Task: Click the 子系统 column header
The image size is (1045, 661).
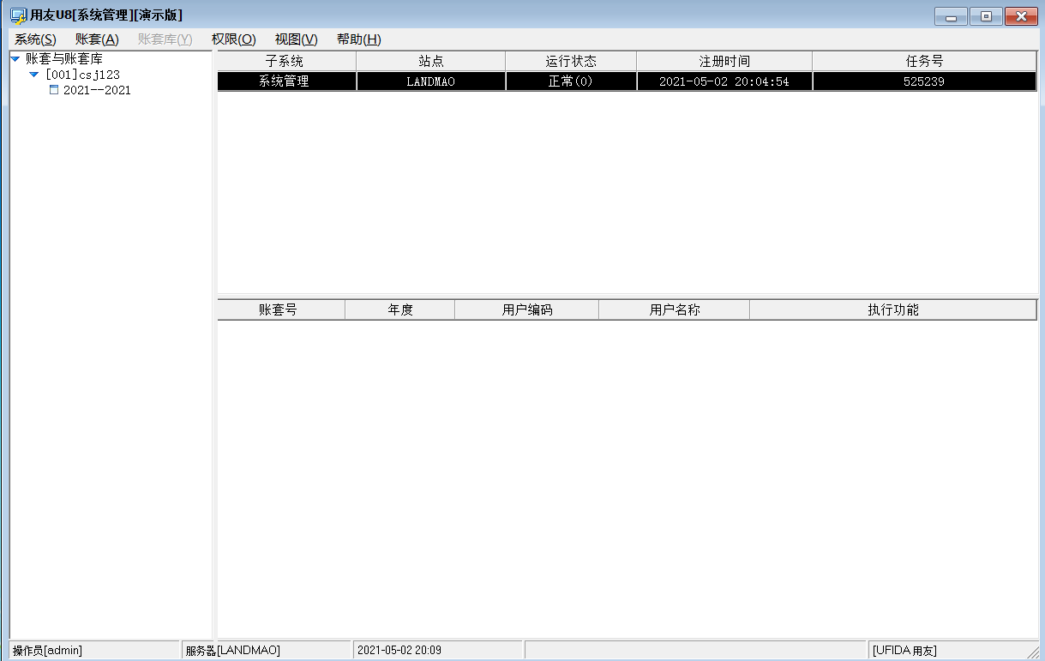Action: 285,60
